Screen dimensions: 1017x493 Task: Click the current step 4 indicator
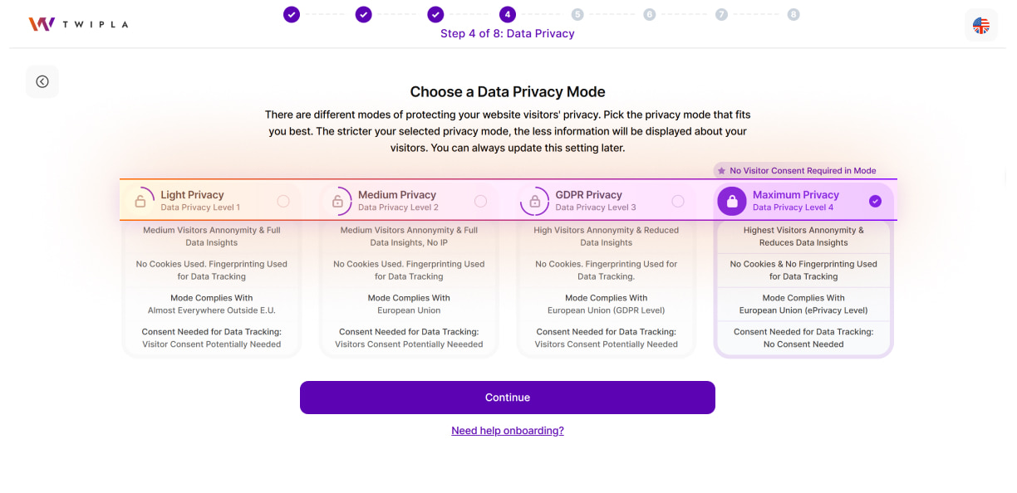click(x=508, y=14)
